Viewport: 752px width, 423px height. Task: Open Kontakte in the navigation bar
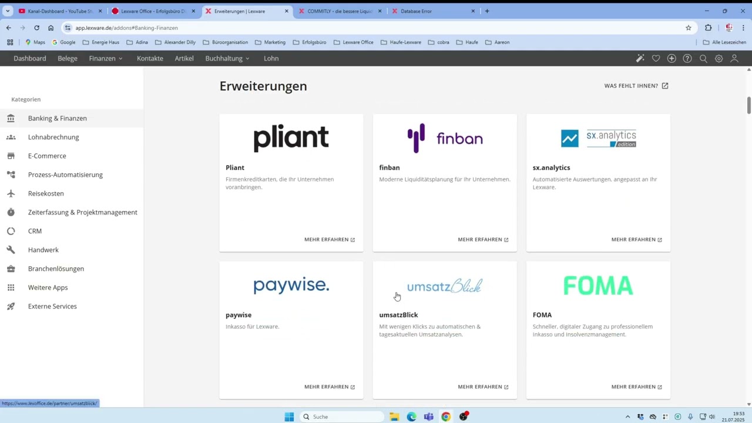coord(150,58)
